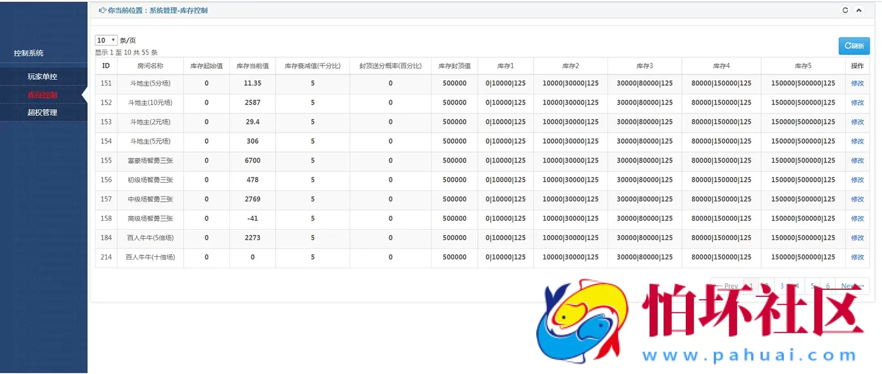Click the reload icon in the panel header
The width and height of the screenshot is (882, 374).
(x=845, y=10)
